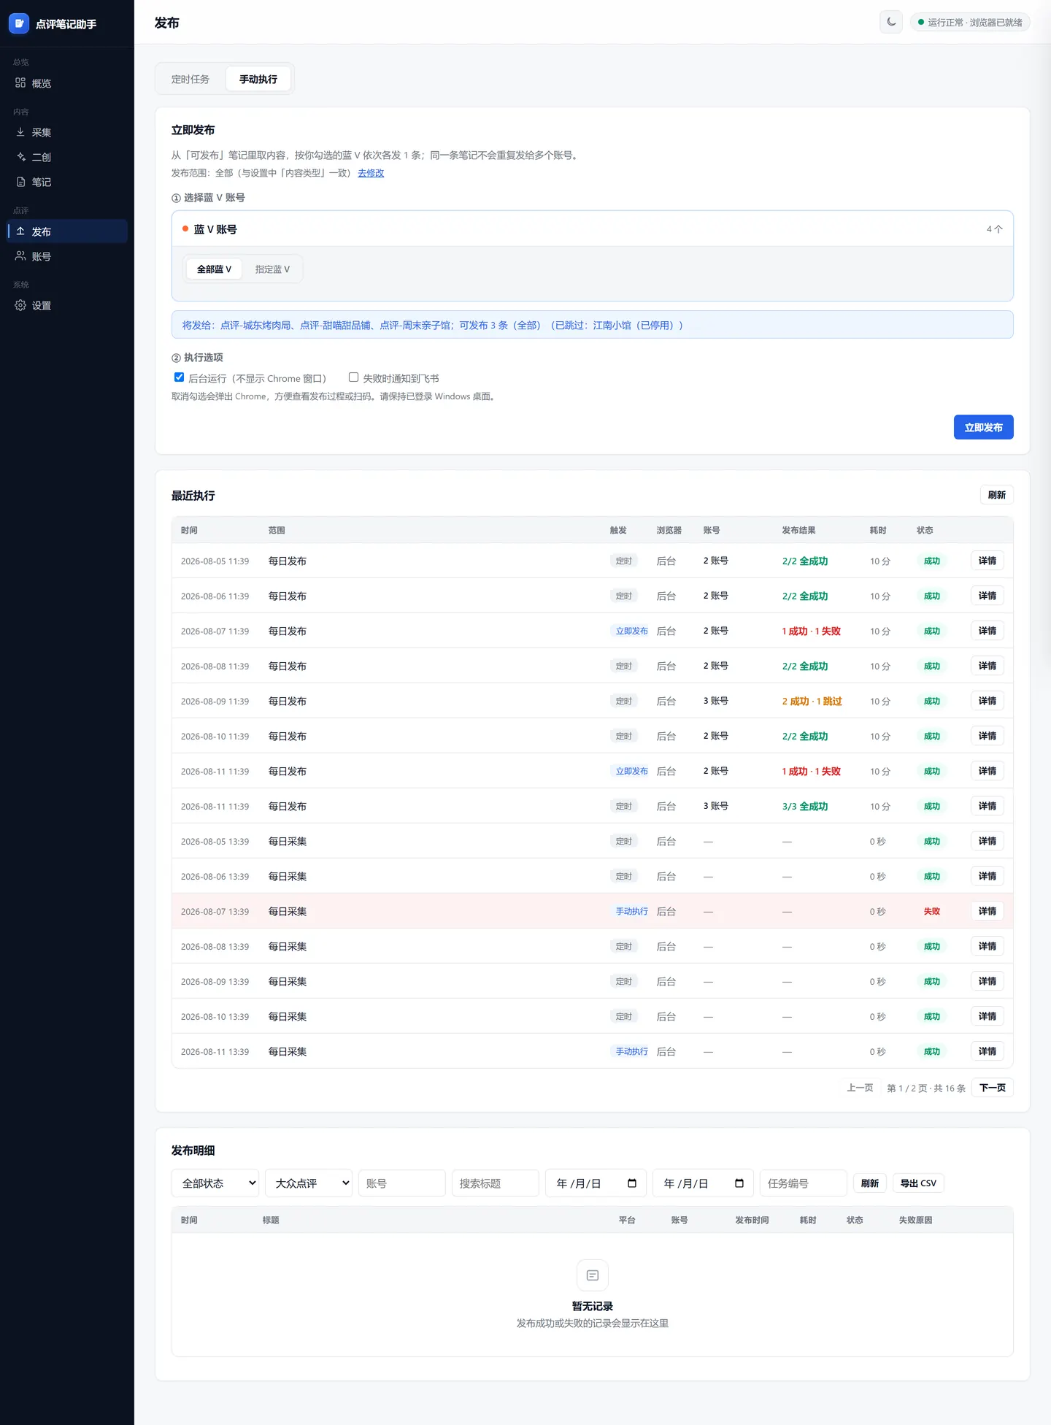This screenshot has height=1425, width=1051.
Task: Open calendar picker on second date field
Action: (x=739, y=1183)
